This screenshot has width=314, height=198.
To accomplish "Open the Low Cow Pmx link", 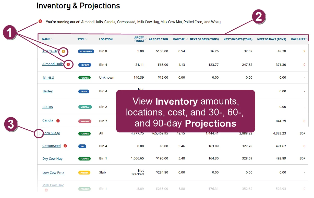I will (x=53, y=173).
